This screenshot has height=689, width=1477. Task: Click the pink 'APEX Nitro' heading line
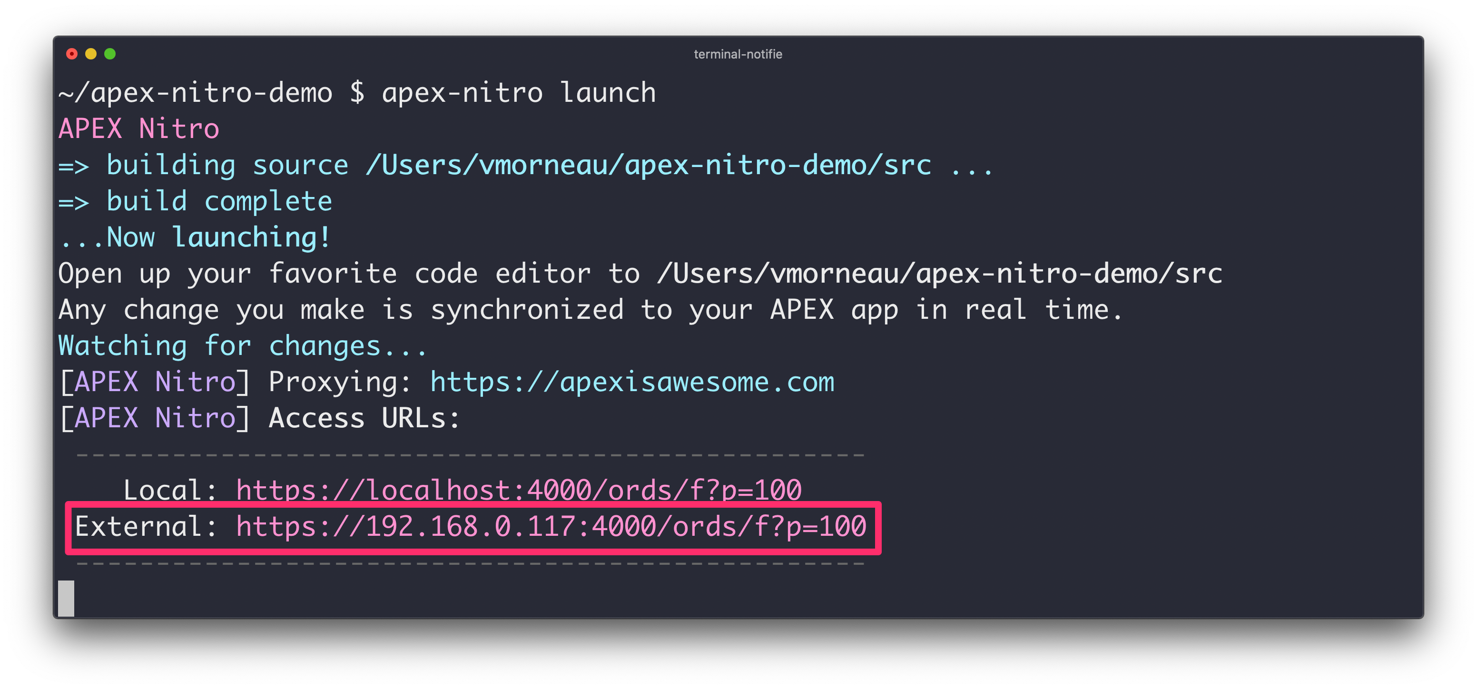[139, 129]
